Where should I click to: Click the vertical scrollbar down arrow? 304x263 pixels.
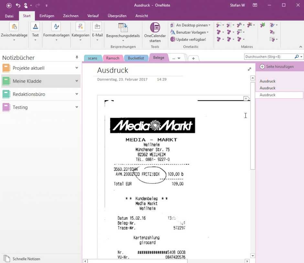[x=253, y=256]
